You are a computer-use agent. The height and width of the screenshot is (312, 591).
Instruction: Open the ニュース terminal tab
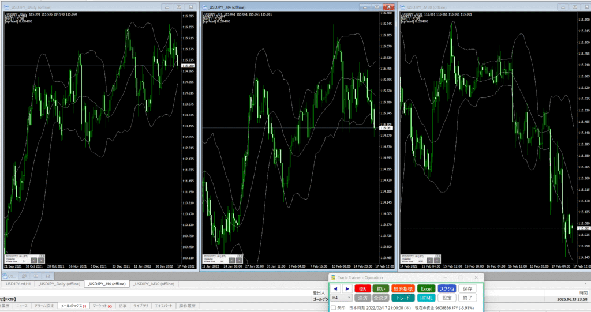click(x=22, y=306)
